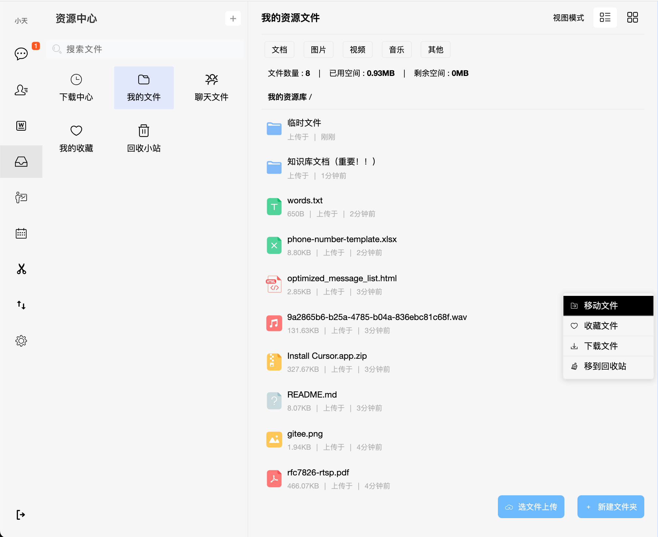Open 回收小站 recycle bin
The height and width of the screenshot is (537, 658).
(144, 139)
